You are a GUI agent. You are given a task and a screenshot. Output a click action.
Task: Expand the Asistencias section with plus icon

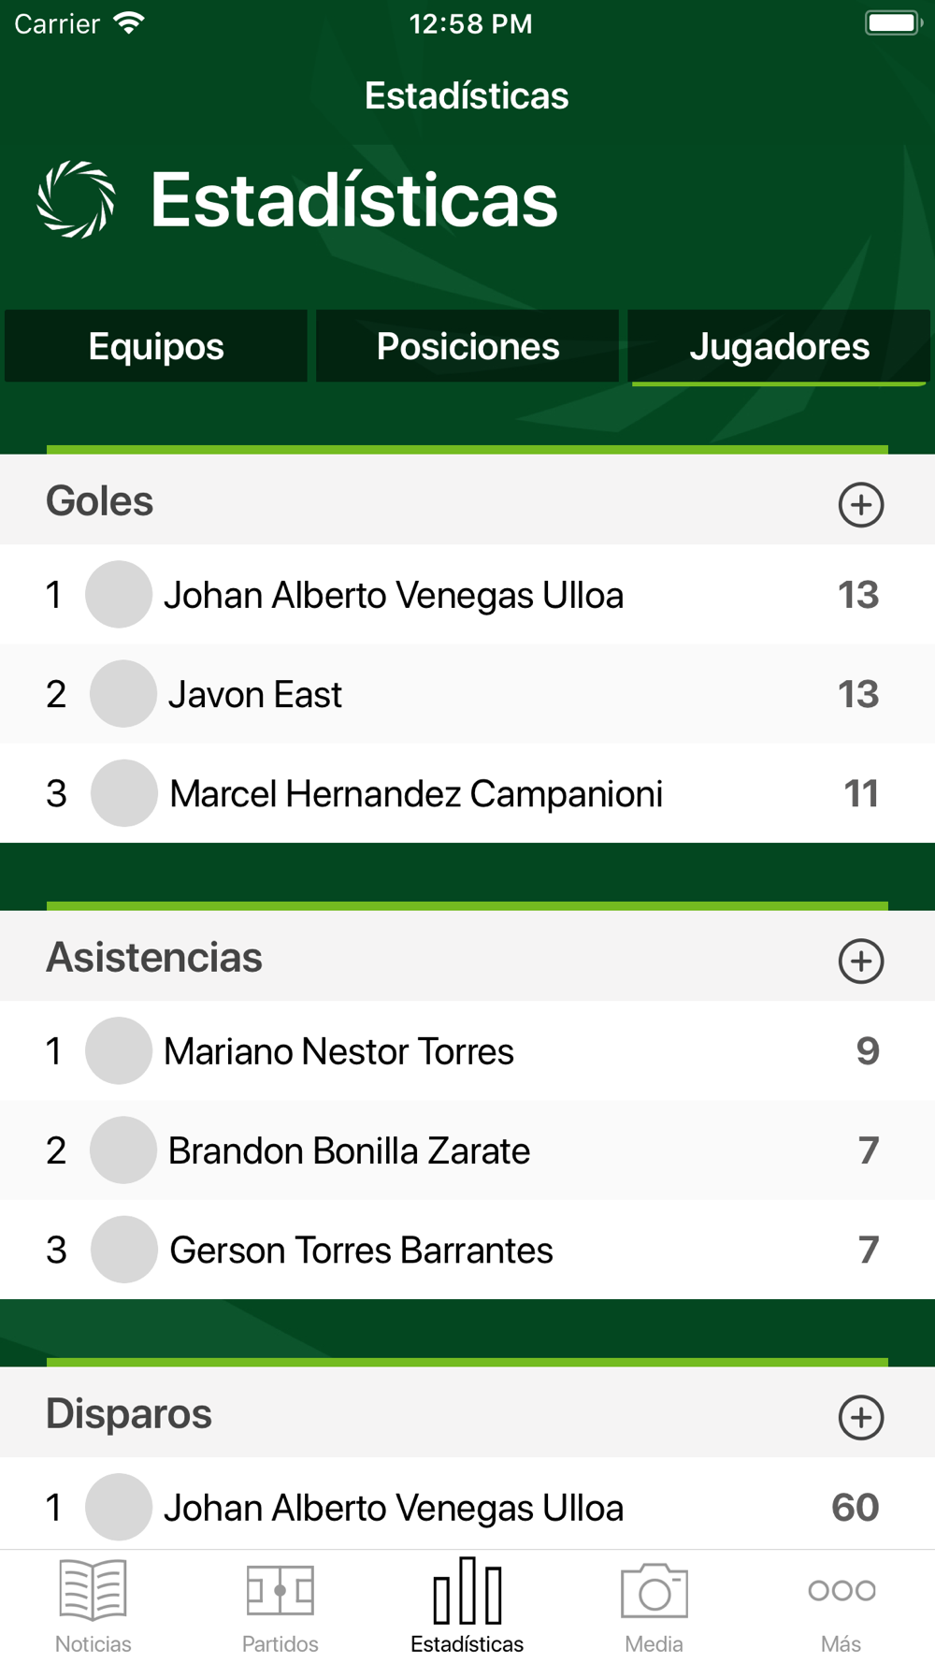point(861,962)
